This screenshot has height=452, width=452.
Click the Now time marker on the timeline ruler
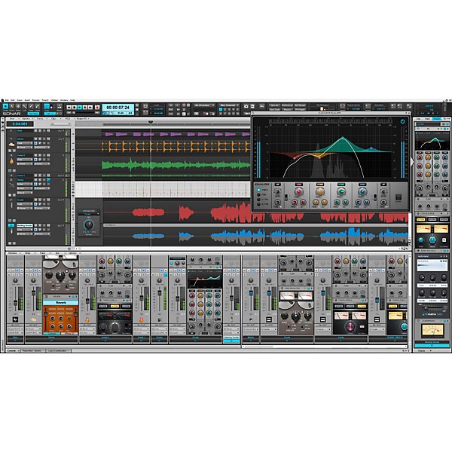coord(151,122)
